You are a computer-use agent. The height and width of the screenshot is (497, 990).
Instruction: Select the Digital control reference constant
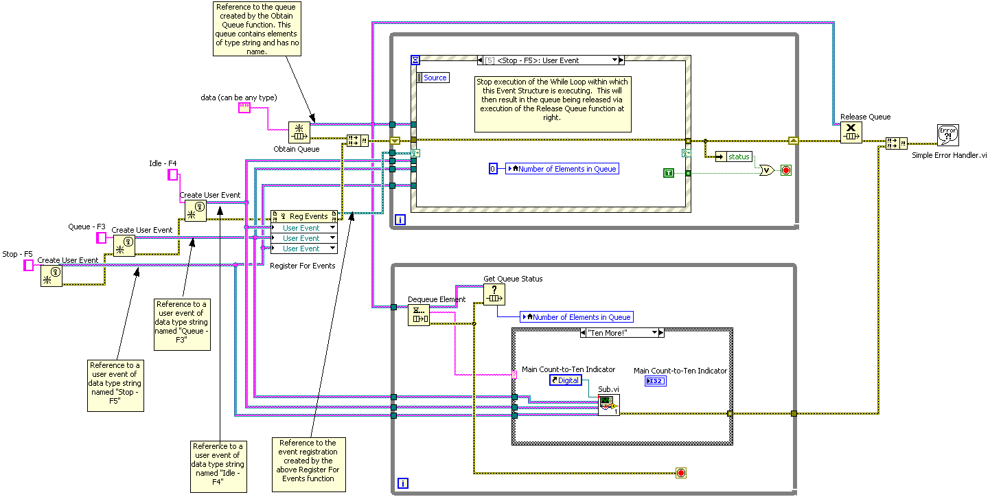point(566,380)
